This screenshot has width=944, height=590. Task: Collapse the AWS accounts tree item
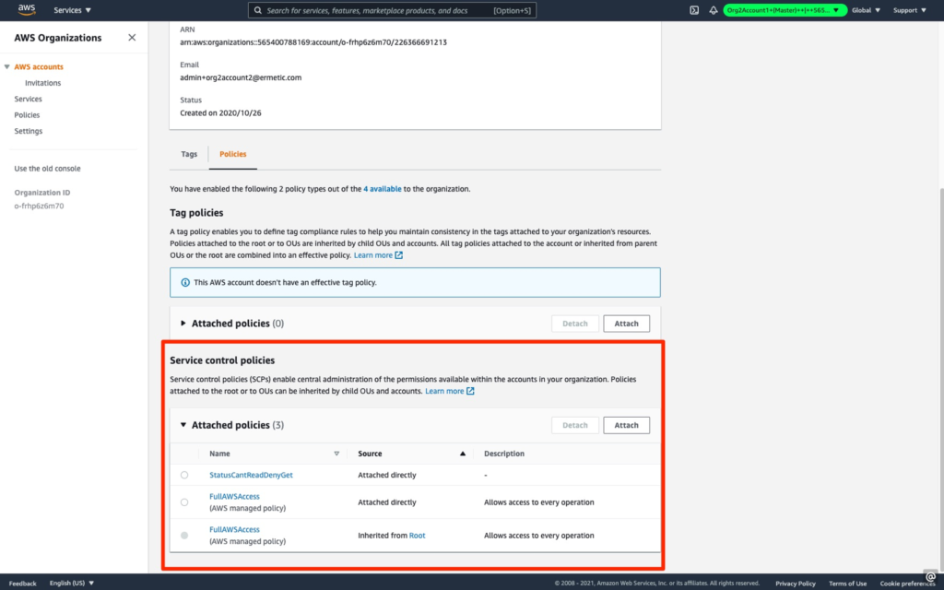7,66
